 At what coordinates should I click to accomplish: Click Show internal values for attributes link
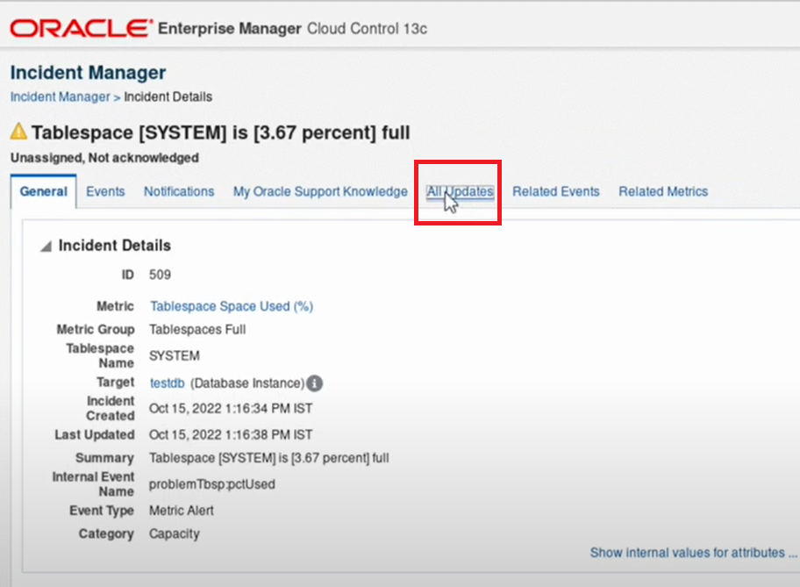pyautogui.click(x=693, y=553)
